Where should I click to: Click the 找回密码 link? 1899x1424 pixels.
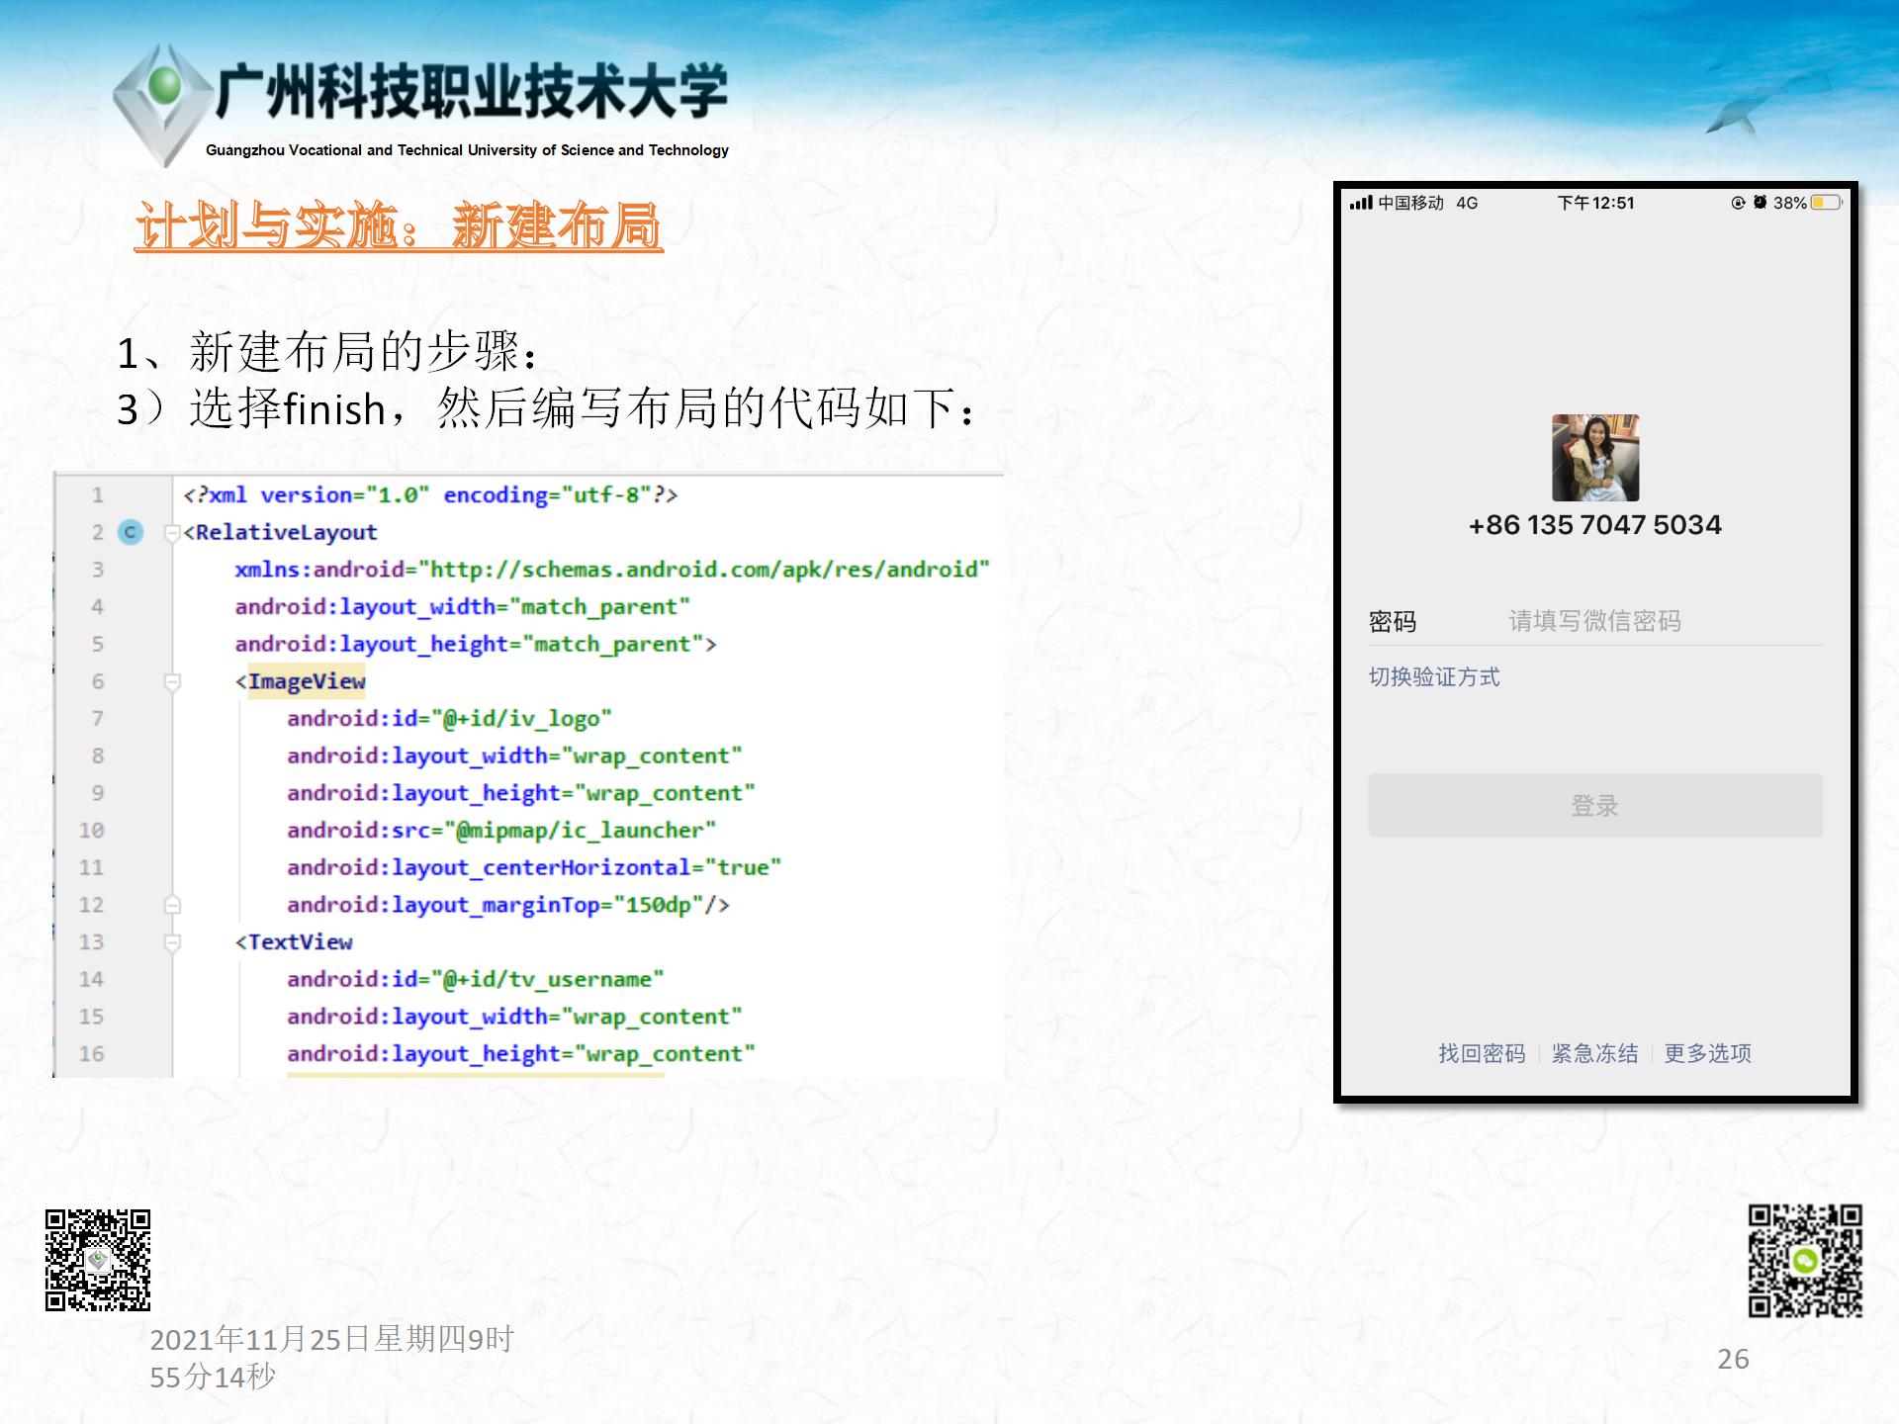pos(1481,1054)
